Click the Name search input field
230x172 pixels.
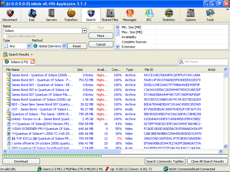pos(43,31)
